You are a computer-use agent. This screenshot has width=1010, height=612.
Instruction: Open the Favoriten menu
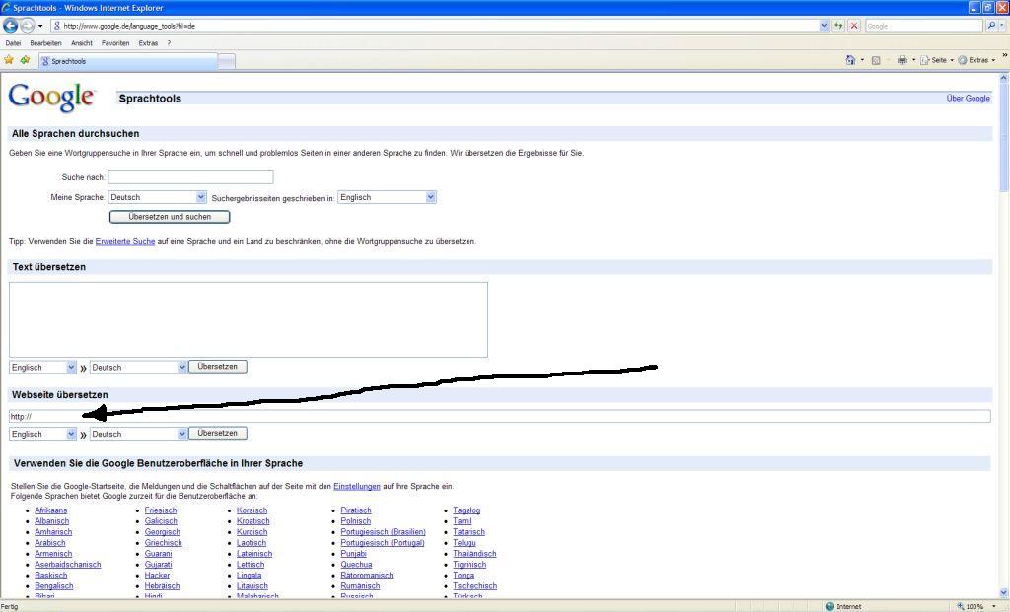(x=115, y=43)
